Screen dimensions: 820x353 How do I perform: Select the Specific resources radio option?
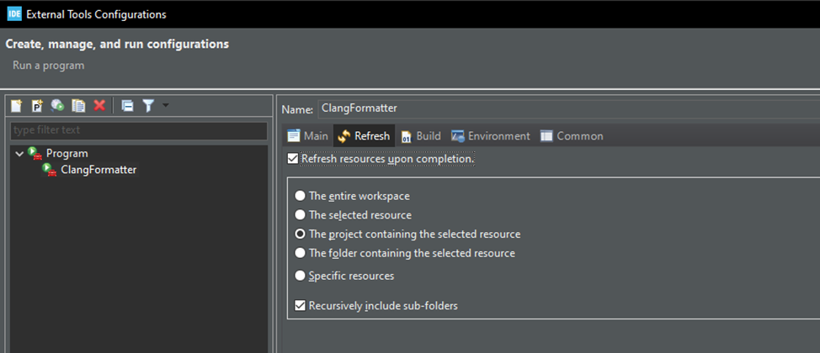tap(301, 276)
